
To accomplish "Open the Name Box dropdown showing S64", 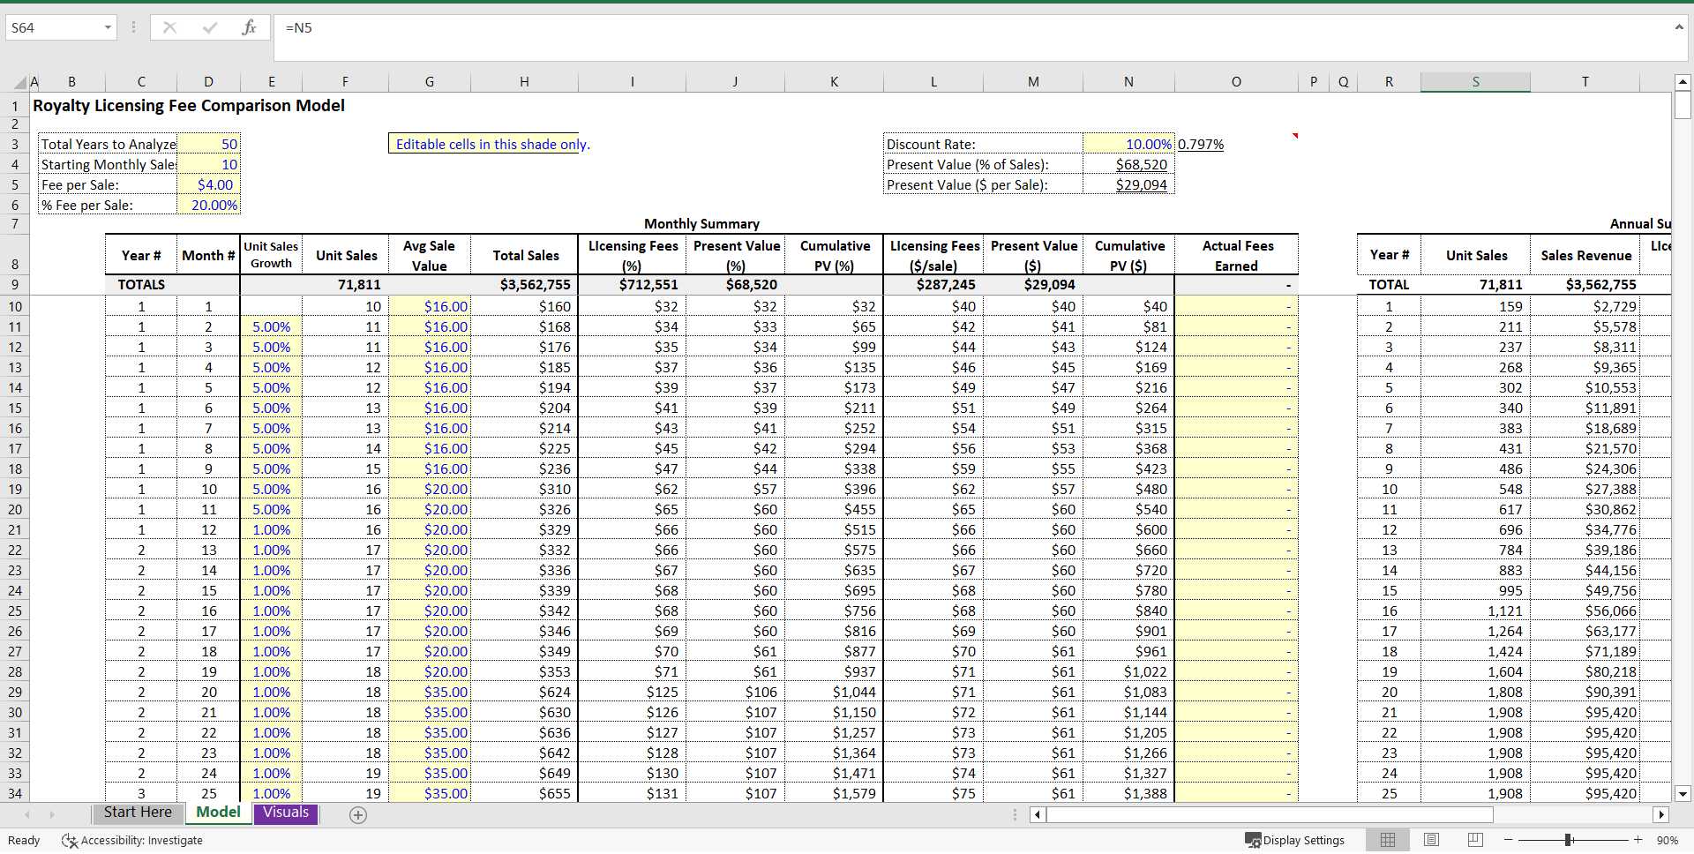I will coord(108,27).
